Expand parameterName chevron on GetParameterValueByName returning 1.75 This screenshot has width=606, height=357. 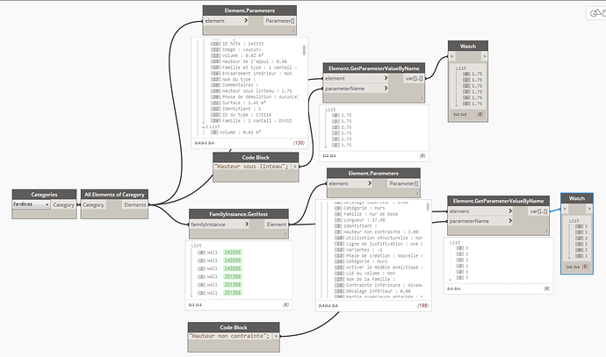386,89
